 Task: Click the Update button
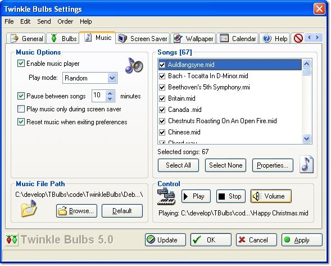tap(165, 240)
